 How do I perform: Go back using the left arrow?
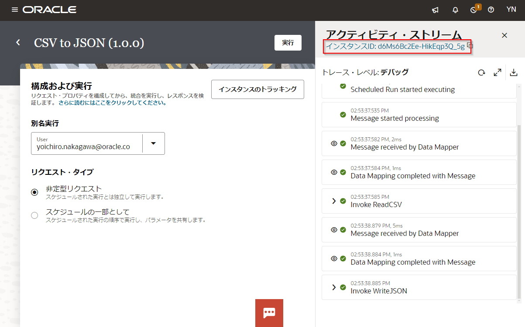pyautogui.click(x=18, y=43)
